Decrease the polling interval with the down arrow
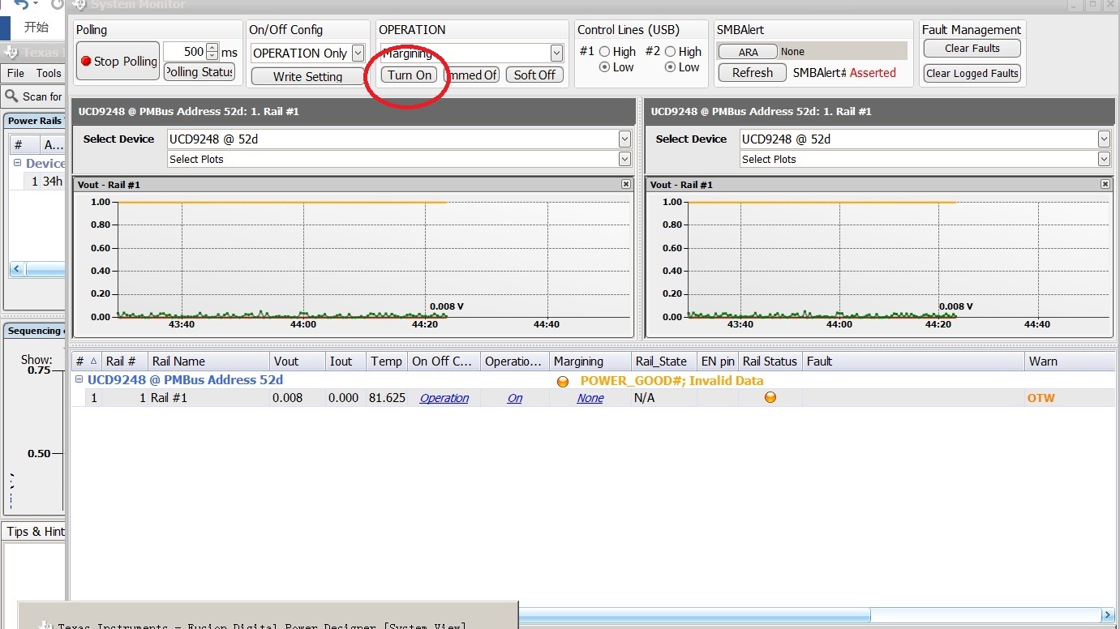 pos(212,56)
